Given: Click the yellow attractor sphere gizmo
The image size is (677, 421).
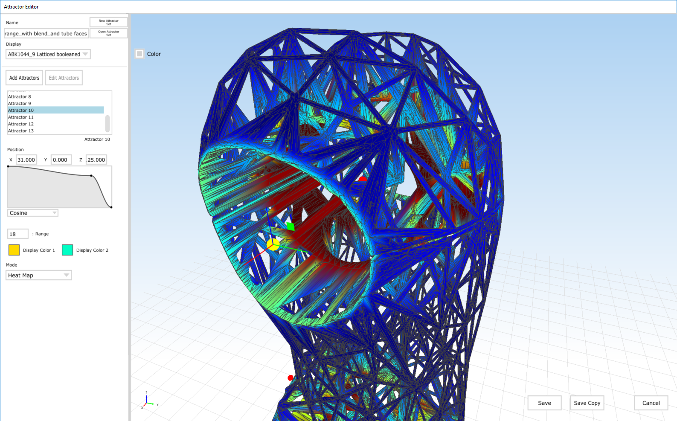Looking at the screenshot, I should (x=273, y=244).
